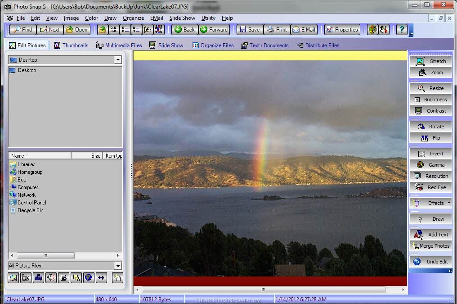
Task: Click the double-arrow icon below file list
Action: (x=101, y=278)
